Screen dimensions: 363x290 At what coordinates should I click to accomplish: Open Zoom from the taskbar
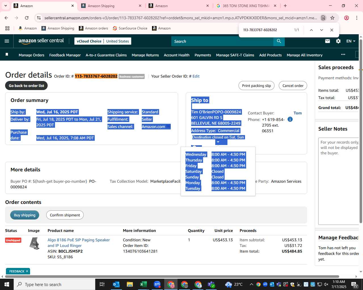(157, 284)
